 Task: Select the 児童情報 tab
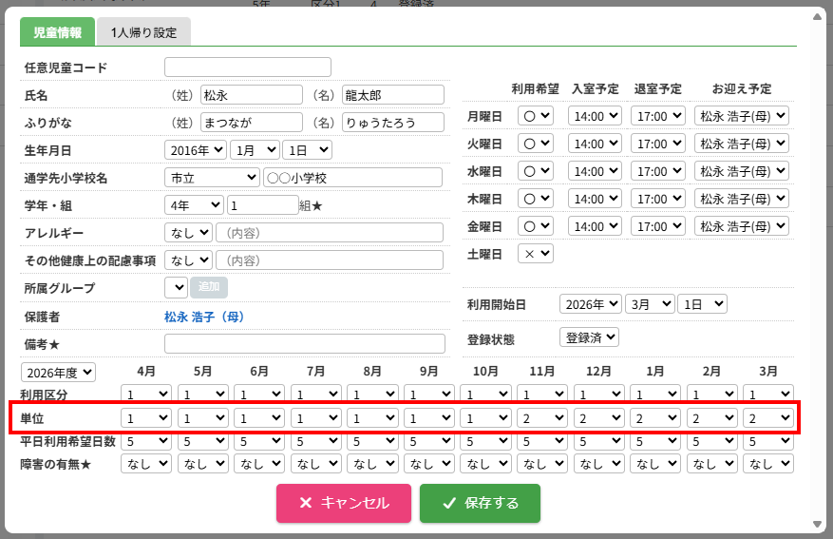pyautogui.click(x=57, y=32)
